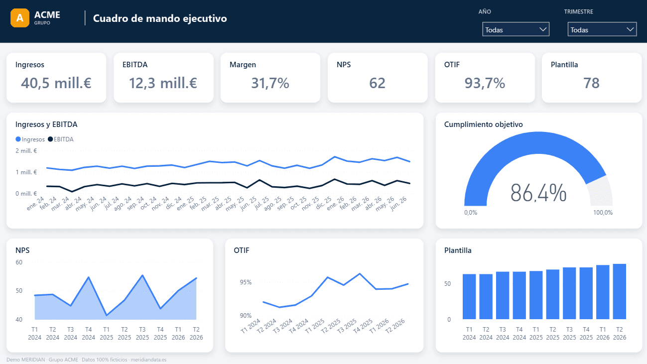Click the Ingresos y EBITDA chart title

(46, 124)
